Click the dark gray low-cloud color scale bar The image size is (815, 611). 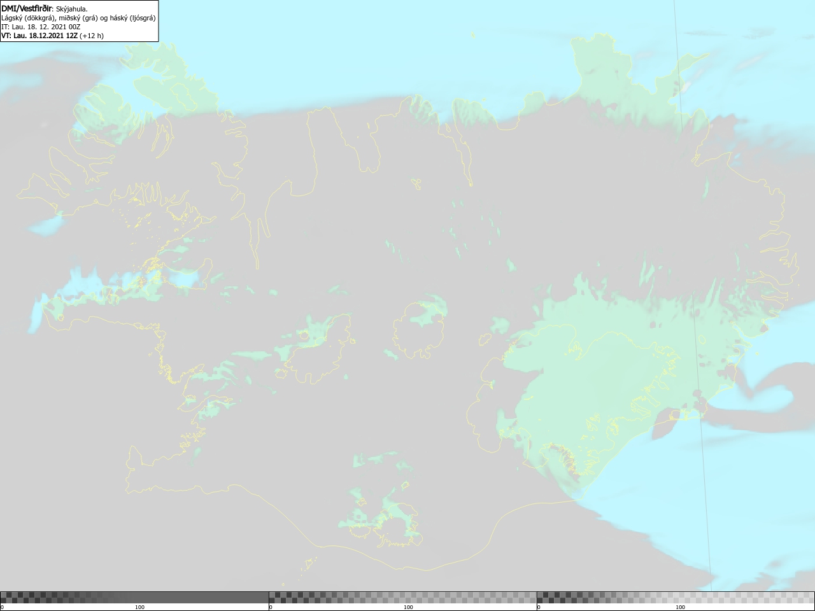click(134, 598)
